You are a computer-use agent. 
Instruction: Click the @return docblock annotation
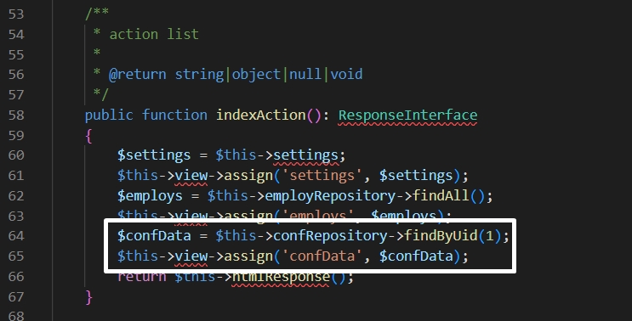point(138,75)
